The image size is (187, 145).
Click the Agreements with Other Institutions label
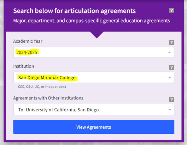48,98
